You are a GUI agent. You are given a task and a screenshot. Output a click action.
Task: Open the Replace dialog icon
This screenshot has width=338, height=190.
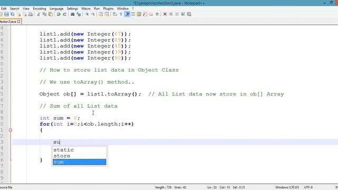[x=79, y=14]
